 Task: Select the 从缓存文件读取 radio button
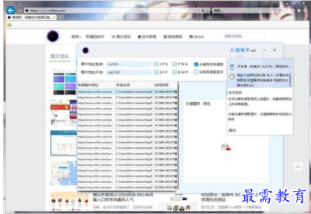point(196,64)
